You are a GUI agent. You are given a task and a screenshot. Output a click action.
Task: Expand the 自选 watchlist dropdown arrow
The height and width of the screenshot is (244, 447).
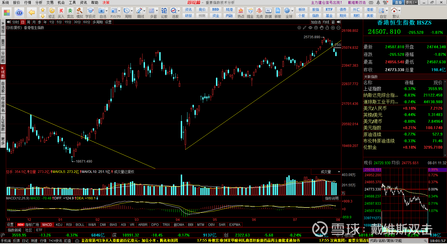[106, 11]
